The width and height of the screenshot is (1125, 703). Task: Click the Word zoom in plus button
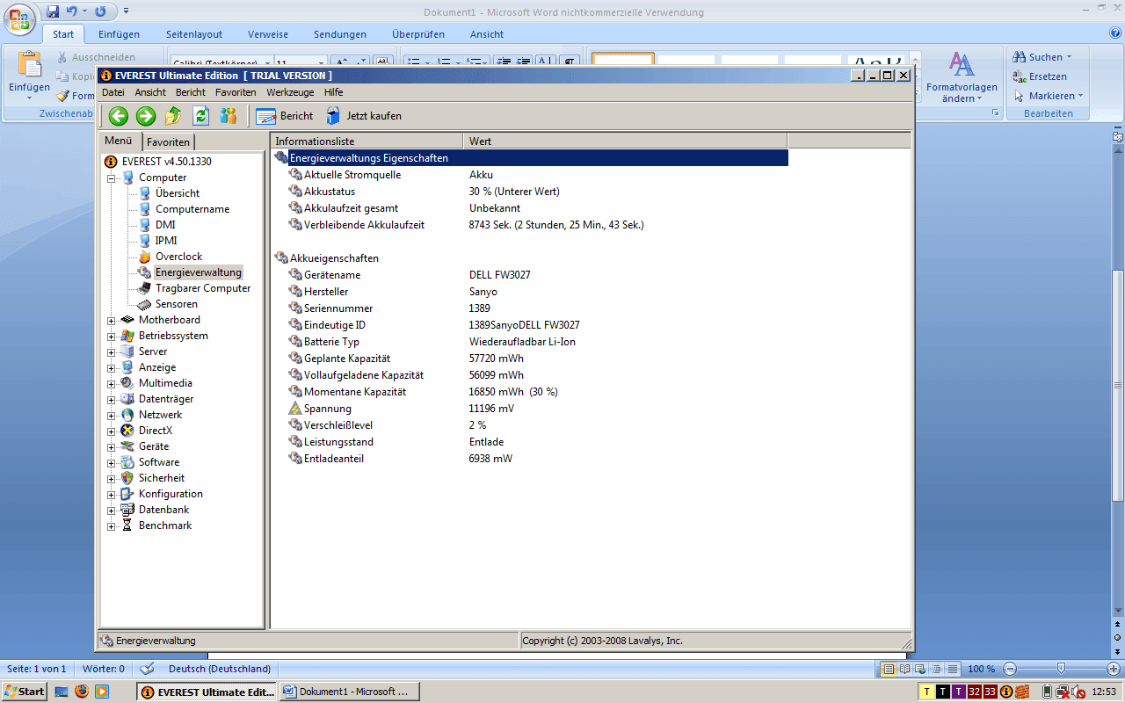(1114, 669)
